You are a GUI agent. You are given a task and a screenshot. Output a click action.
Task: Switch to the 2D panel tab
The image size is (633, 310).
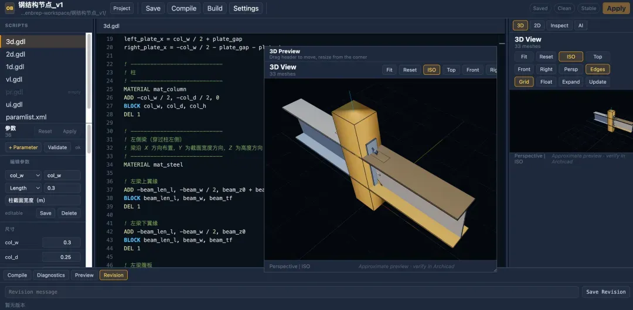(537, 25)
